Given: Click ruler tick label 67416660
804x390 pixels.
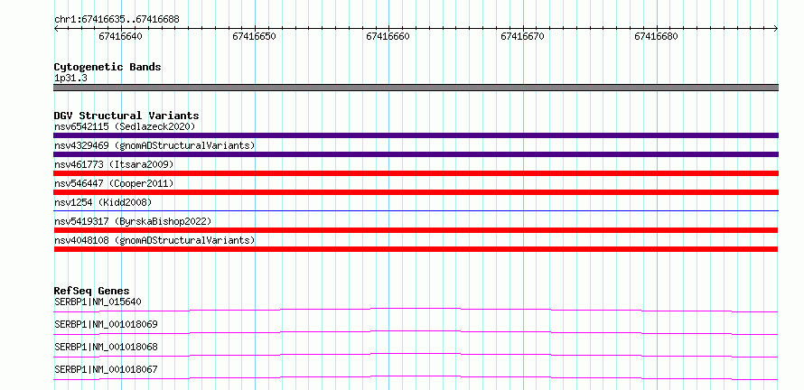Looking at the screenshot, I should (388, 36).
